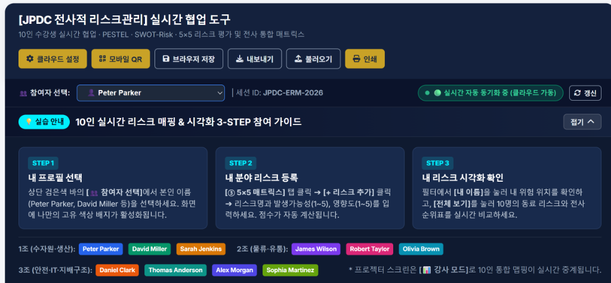
Task: Click the printer icon
Action: coord(356,59)
